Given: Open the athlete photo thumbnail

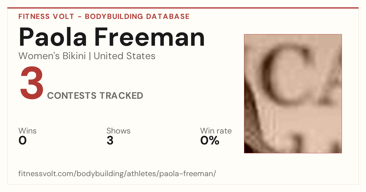Looking at the screenshot, I should [x=293, y=94].
